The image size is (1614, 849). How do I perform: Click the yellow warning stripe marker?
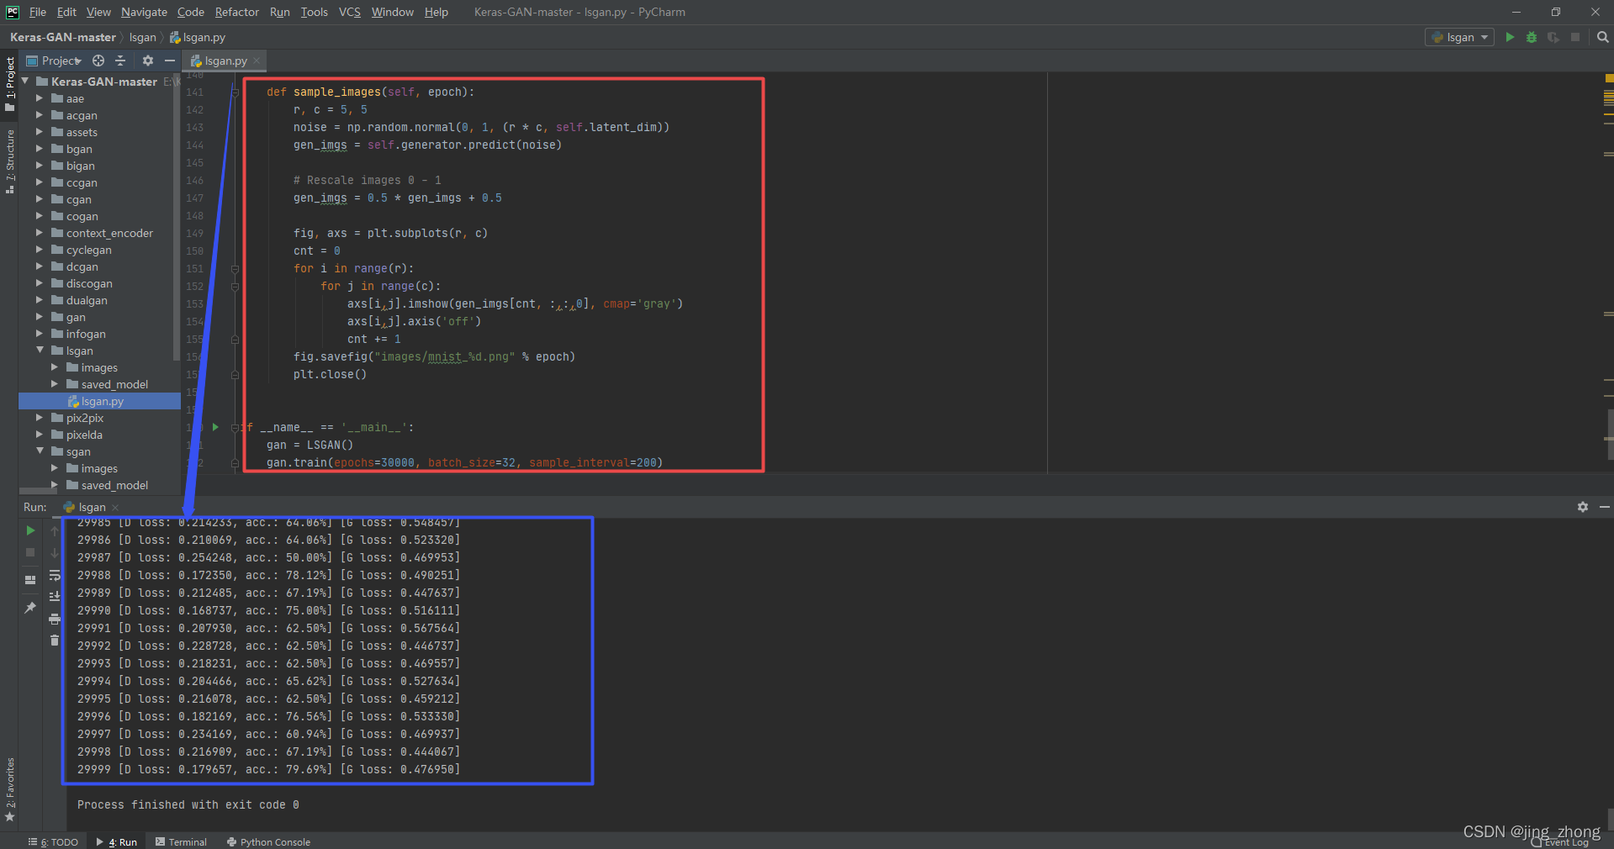(1608, 78)
